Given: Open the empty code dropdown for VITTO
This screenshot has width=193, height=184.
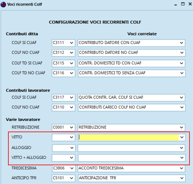Looking at the screenshot, I should (71, 137).
